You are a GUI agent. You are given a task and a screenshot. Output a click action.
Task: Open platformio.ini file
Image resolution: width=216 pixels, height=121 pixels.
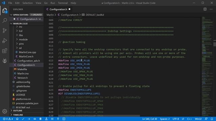23,99
